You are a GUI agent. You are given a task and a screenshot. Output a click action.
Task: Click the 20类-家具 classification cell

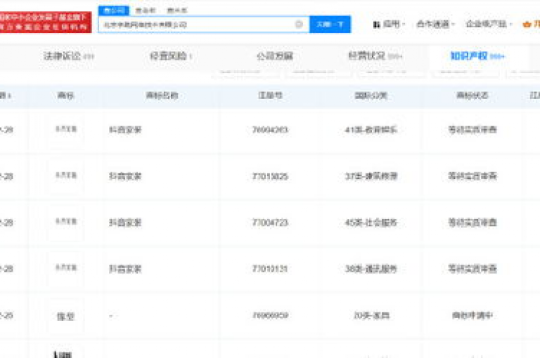click(x=371, y=315)
